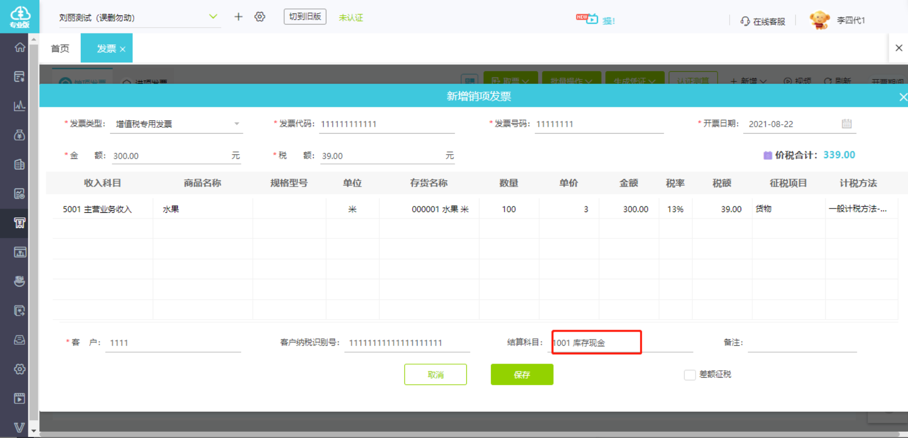
Task: Open the 李四代1 user menu
Action: click(850, 20)
